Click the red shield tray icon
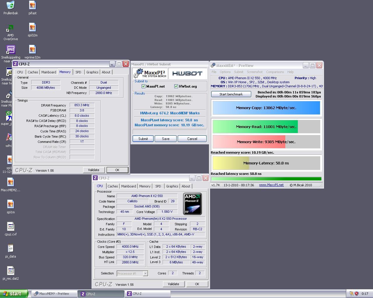This screenshot has width=373, height=298. click(x=356, y=294)
